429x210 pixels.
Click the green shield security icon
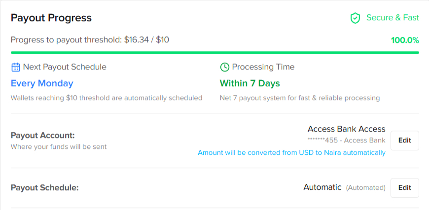[355, 18]
